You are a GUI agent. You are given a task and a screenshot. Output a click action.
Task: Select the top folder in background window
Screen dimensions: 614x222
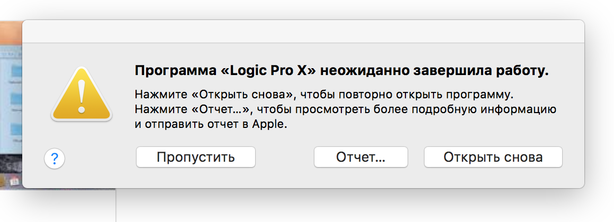15,71
